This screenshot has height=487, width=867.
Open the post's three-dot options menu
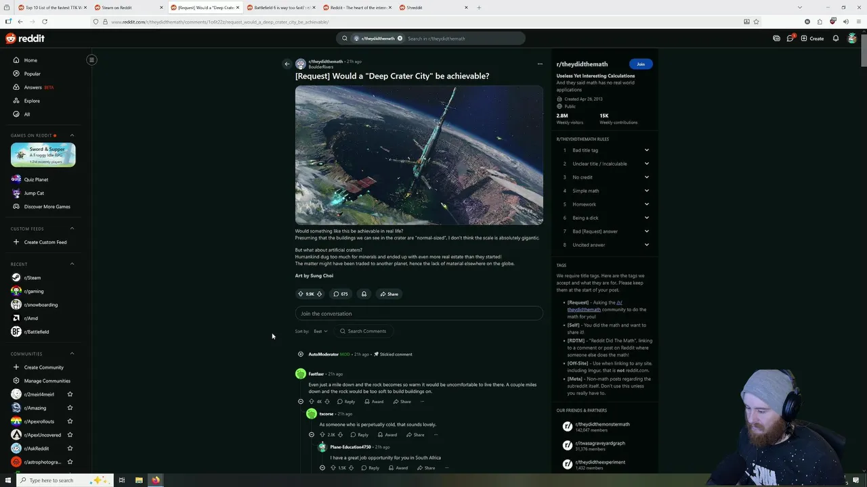tap(540, 64)
